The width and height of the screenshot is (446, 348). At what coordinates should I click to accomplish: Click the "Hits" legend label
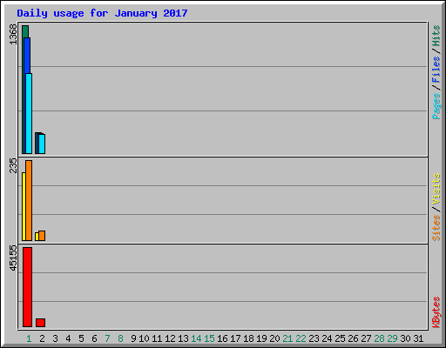click(436, 36)
